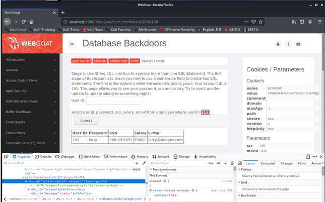Switch to the Console tab
Image resolution: width=325 pixels, height=202 pixels.
click(x=43, y=157)
